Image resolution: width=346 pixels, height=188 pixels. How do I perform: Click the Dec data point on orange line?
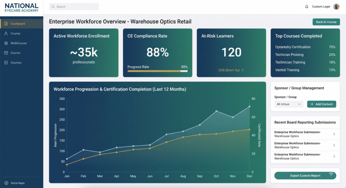click(249, 129)
